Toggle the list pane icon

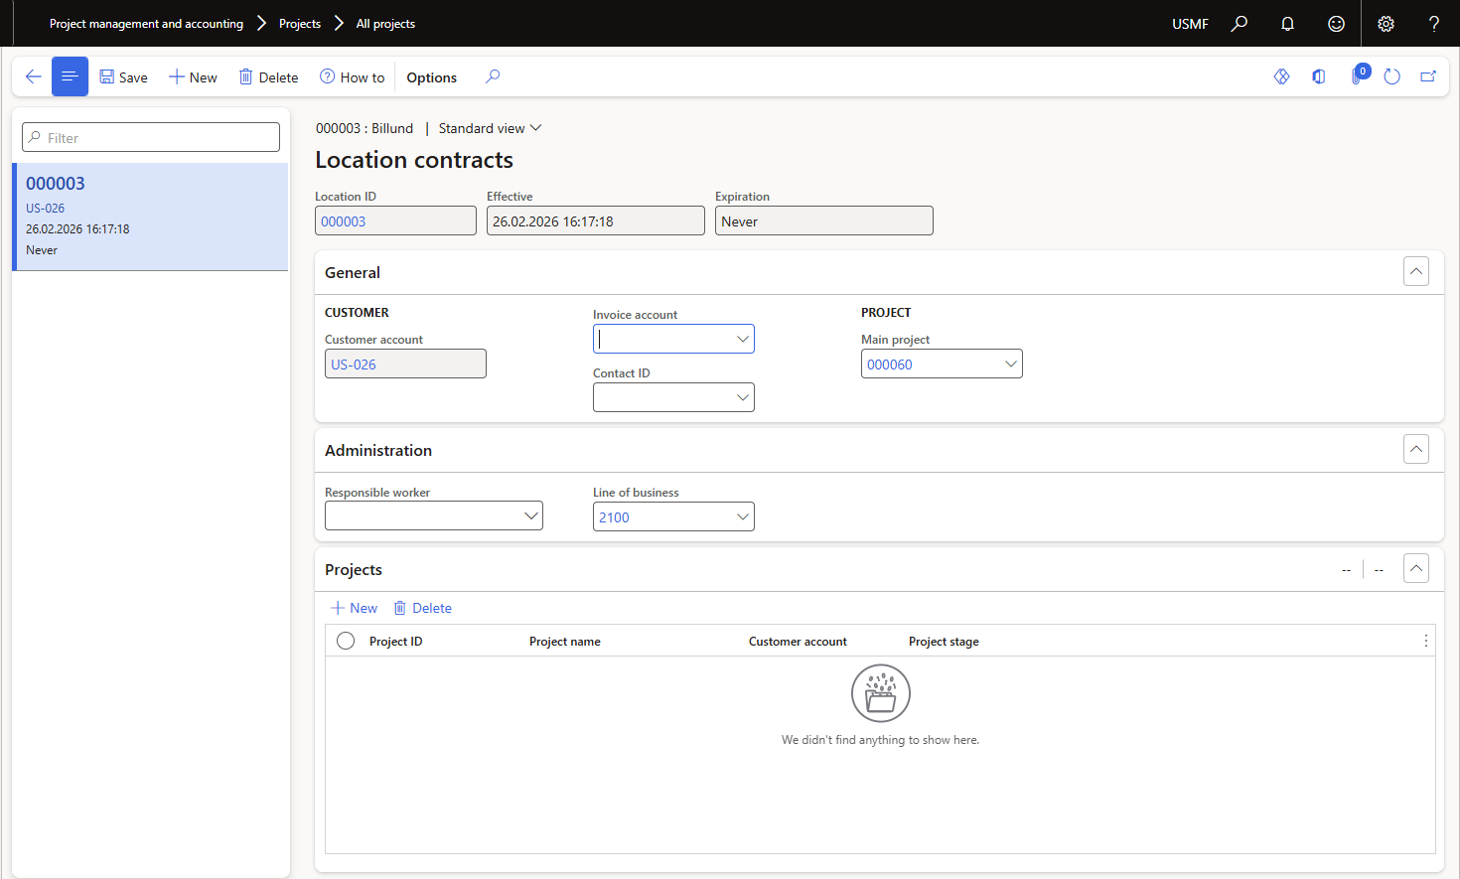point(70,76)
